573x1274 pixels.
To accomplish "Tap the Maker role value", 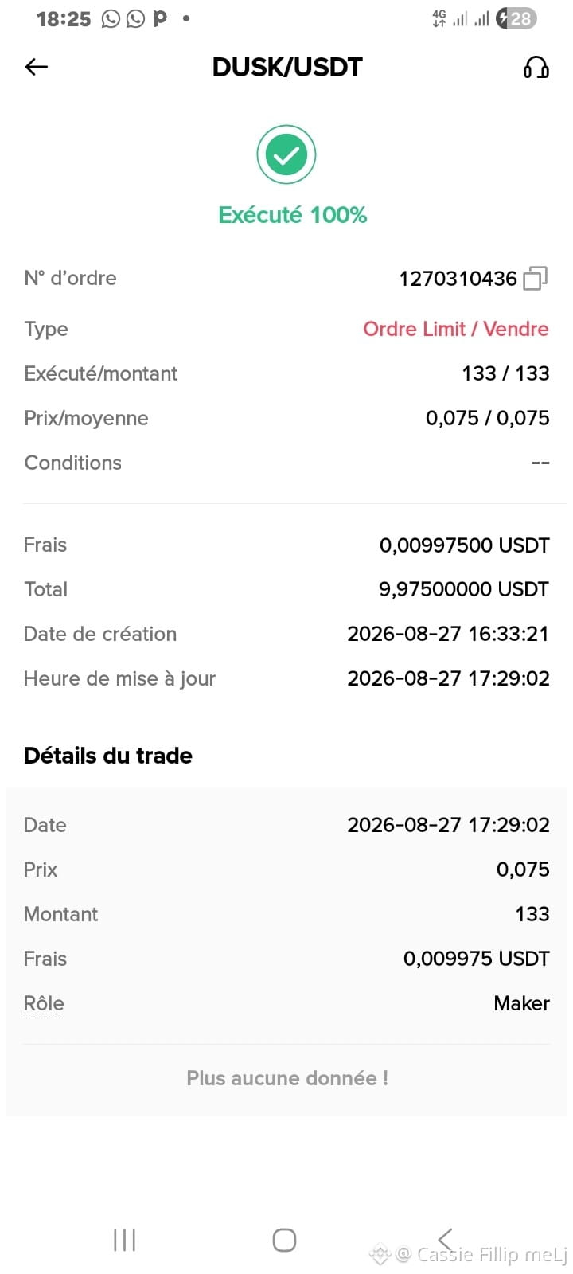I will coord(521,1003).
